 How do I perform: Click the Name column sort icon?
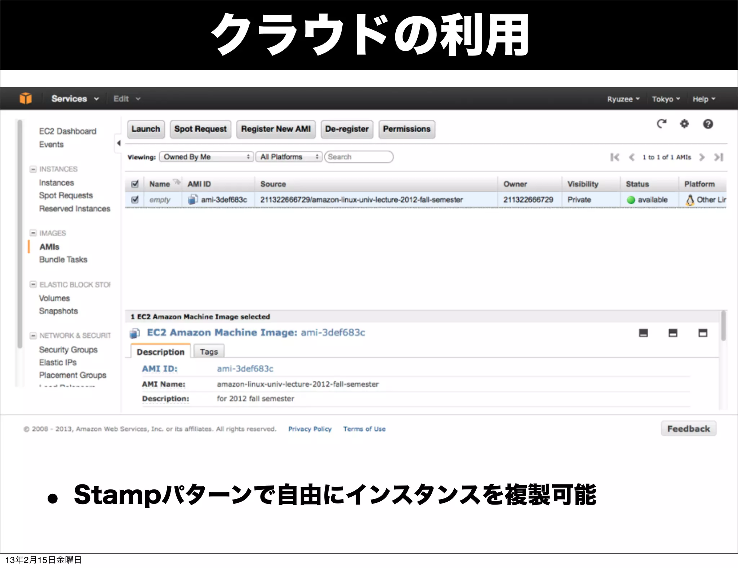coord(177,181)
